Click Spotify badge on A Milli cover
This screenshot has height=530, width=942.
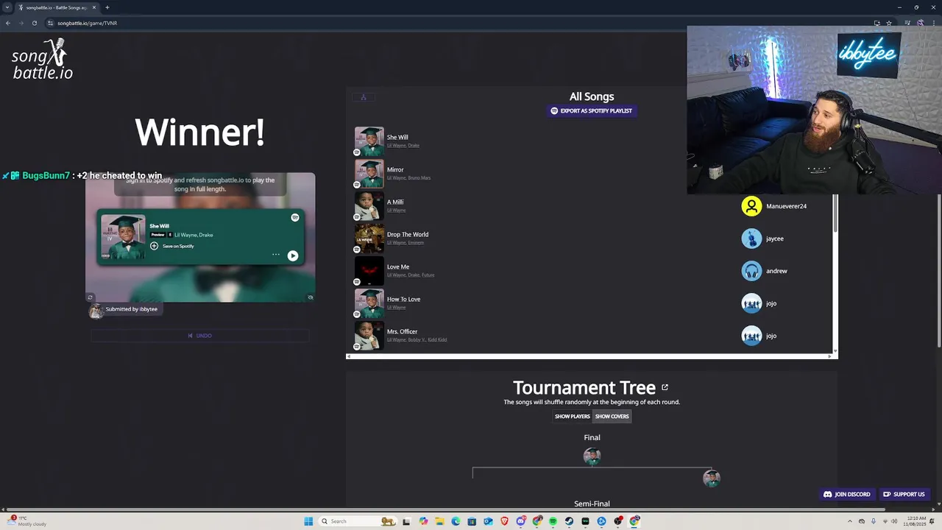[357, 217]
